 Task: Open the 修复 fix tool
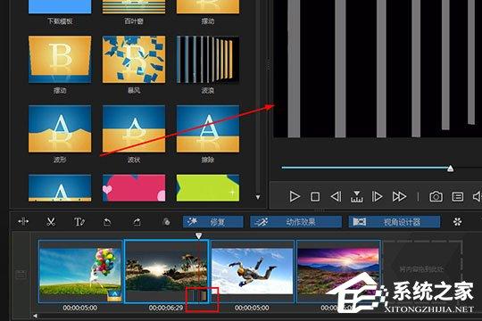(x=213, y=222)
